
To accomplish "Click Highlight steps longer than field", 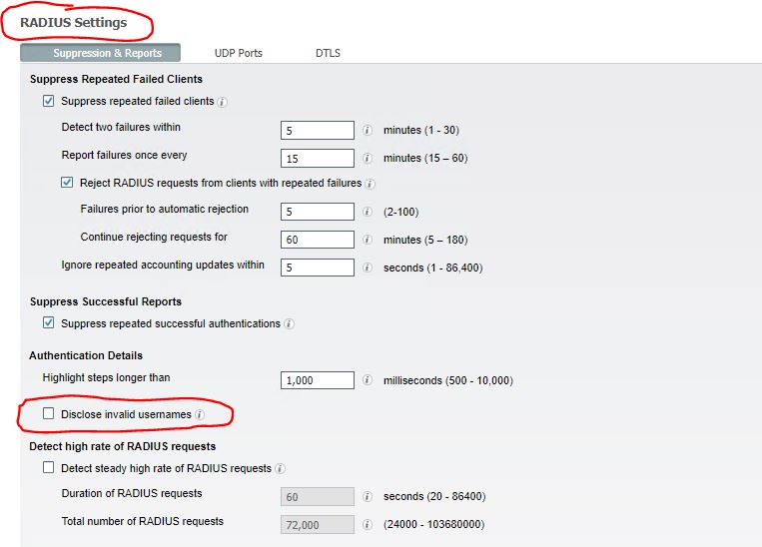I will pos(318,380).
